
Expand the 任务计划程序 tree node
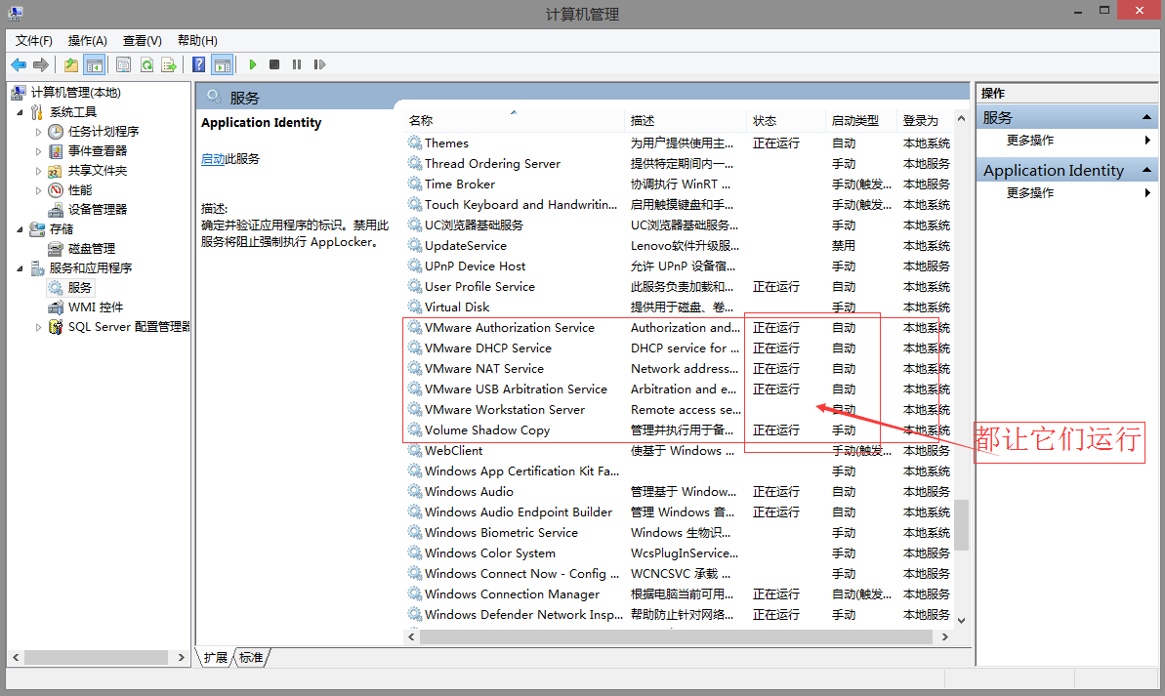(x=39, y=132)
